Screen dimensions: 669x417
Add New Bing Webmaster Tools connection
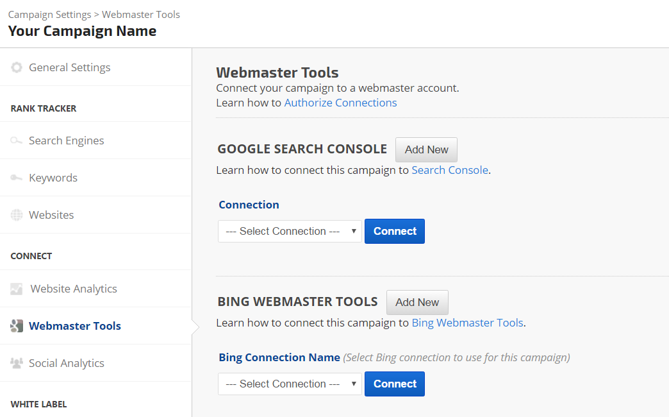(x=417, y=302)
